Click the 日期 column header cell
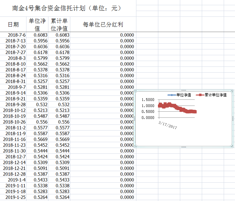This screenshot has width=235, height=201. [x=13, y=24]
